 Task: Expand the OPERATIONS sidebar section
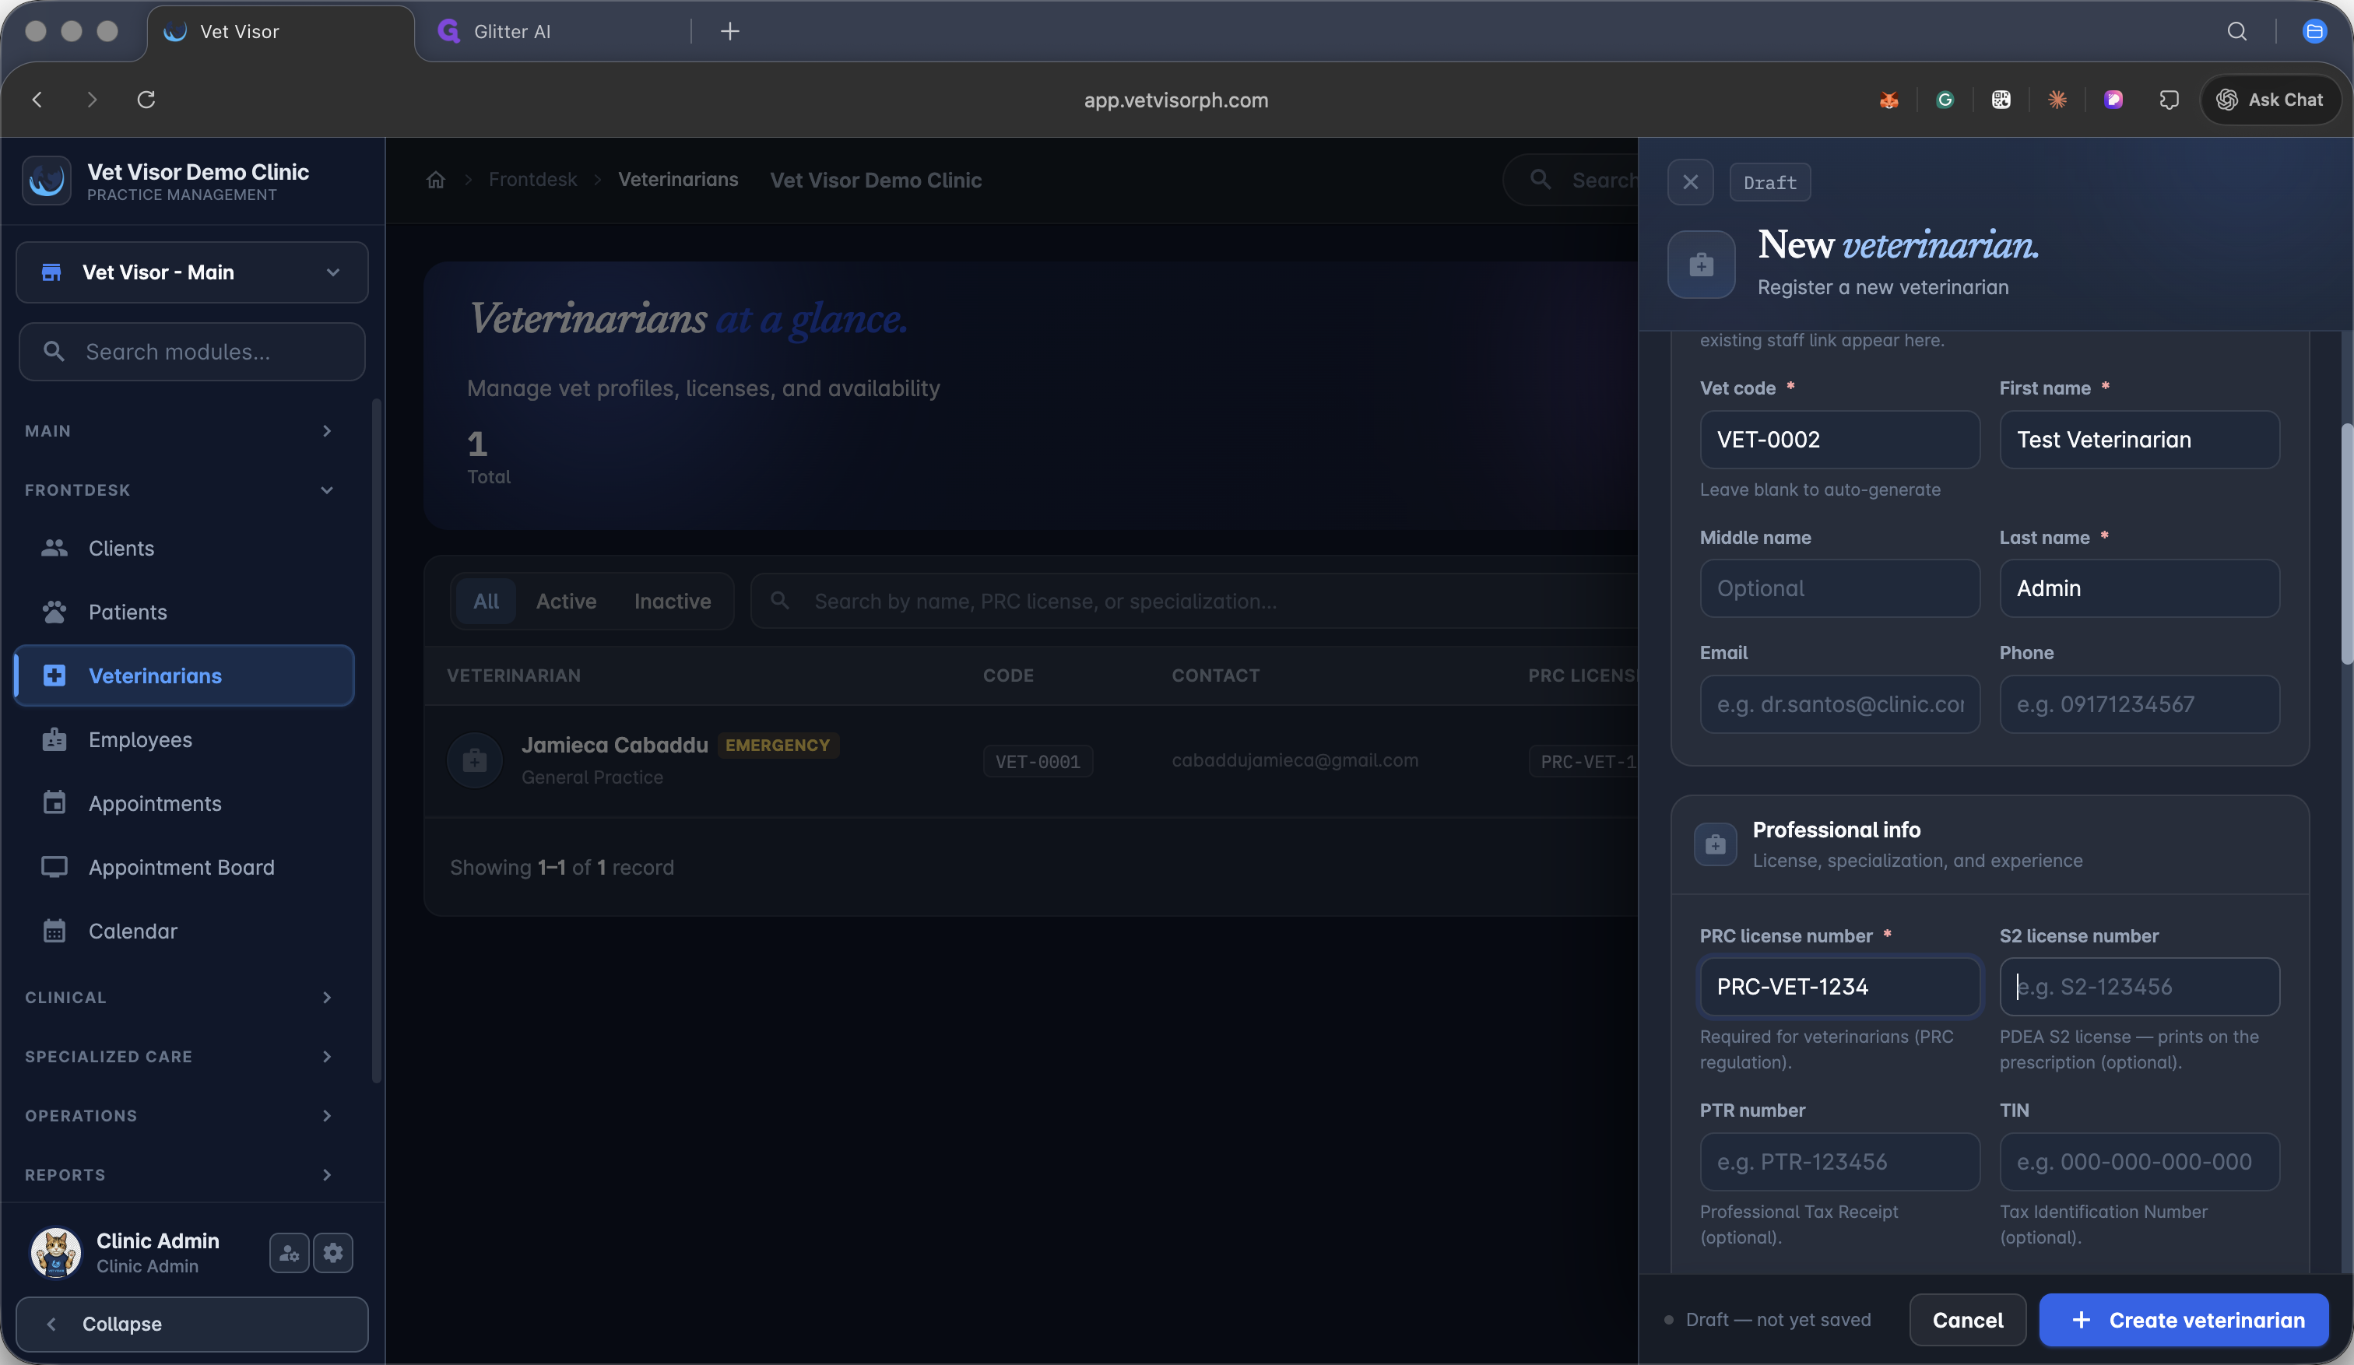(x=179, y=1114)
